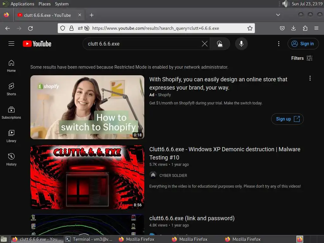Image resolution: width=324 pixels, height=243 pixels.
Task: Go to Subscriptions in the sidebar
Action: 11,113
